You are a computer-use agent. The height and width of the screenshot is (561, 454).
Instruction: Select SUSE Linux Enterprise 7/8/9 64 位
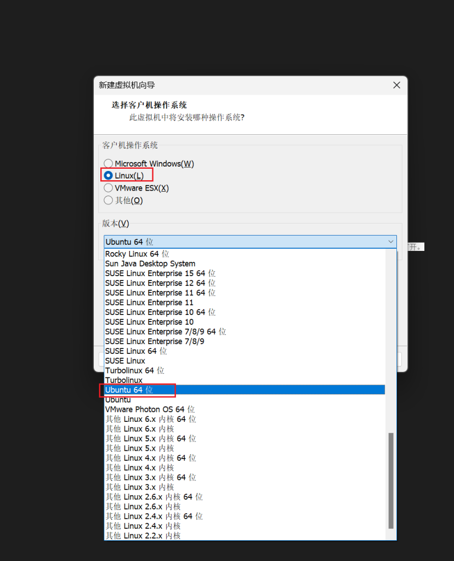[x=166, y=331]
